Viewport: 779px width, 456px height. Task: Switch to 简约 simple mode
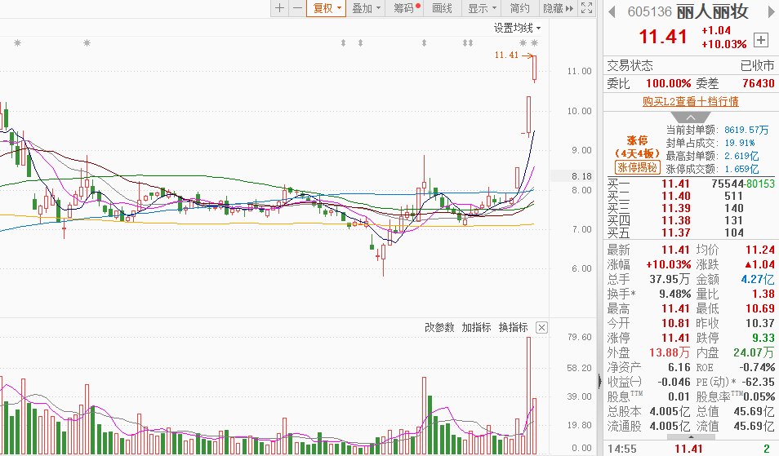click(519, 8)
